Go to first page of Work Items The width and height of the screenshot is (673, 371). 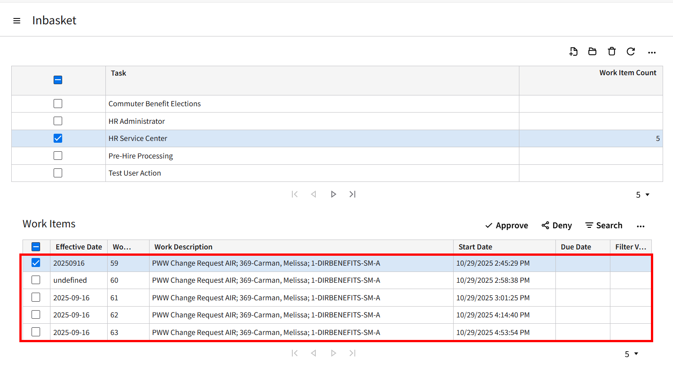[x=295, y=353]
